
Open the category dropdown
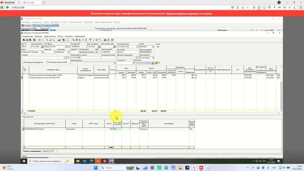(68, 52)
